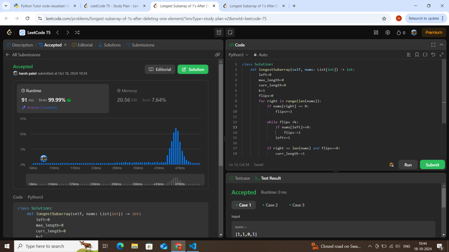Click the shuffle random problem icon
This screenshot has width=449, height=252.
(x=77, y=33)
